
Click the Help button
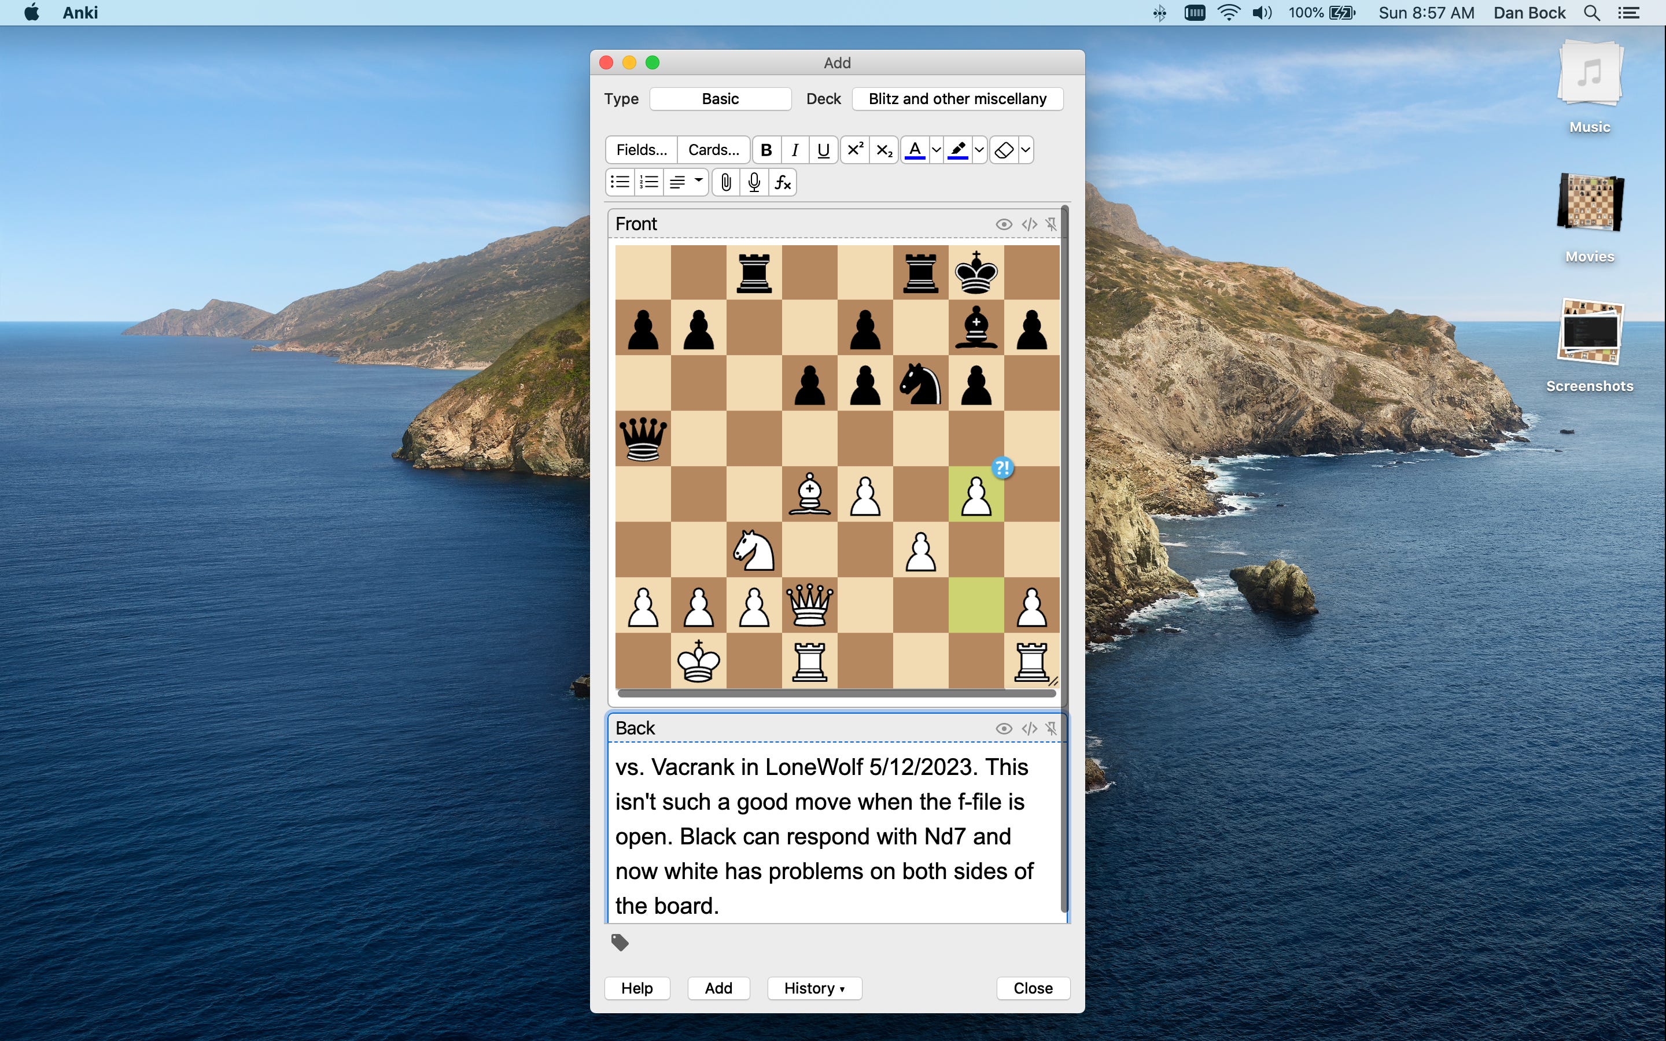point(636,986)
